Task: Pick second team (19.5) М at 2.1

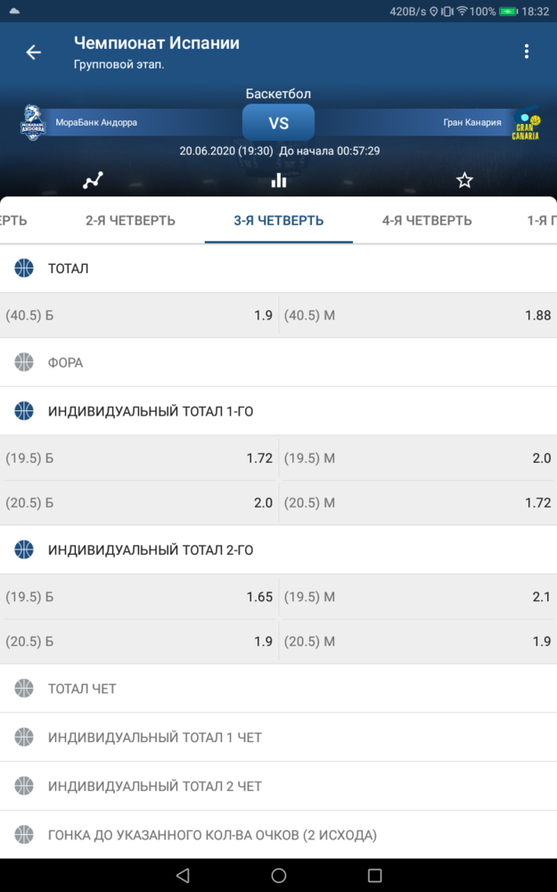Action: [x=418, y=597]
